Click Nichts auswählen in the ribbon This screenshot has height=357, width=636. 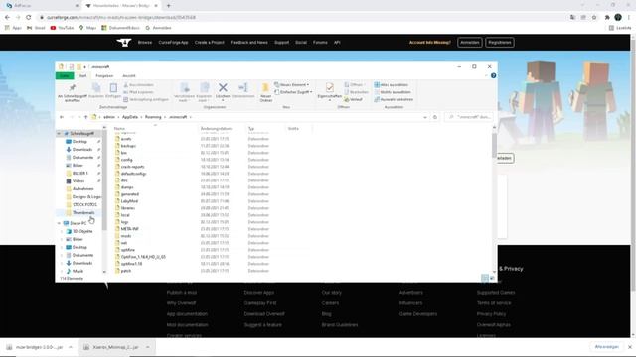[393, 92]
